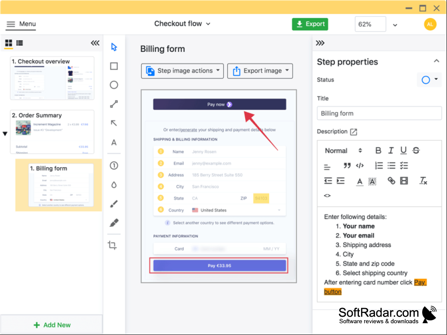The width and height of the screenshot is (447, 335).
Task: Switch to list view of steps
Action: coord(19,43)
